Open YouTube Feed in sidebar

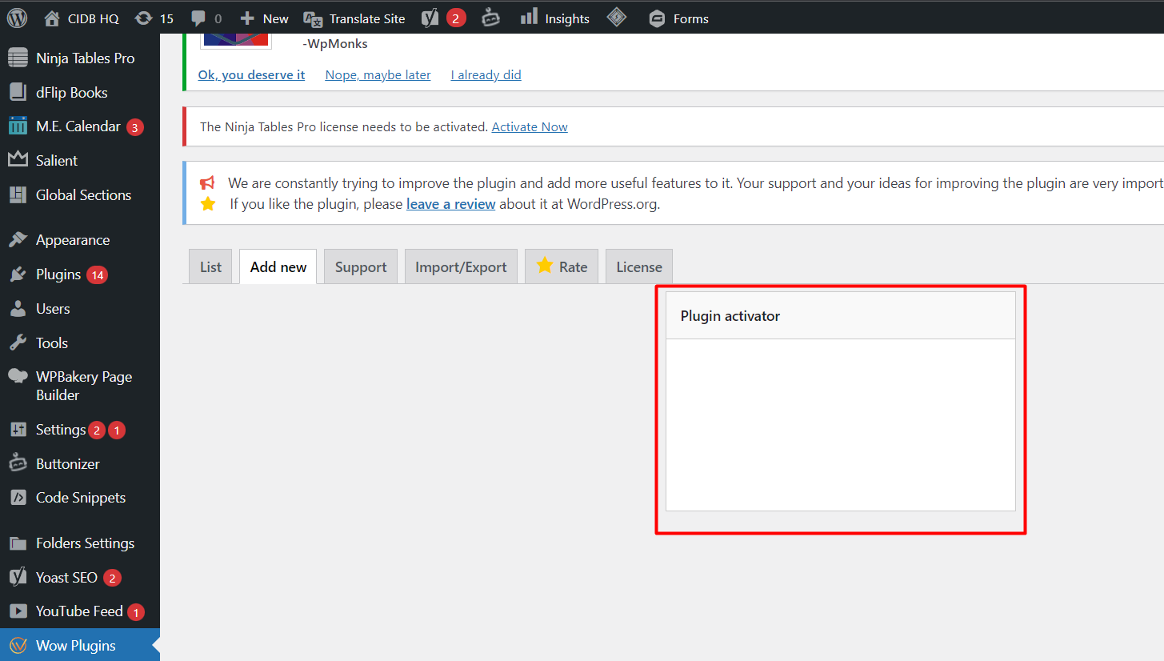[x=80, y=611]
